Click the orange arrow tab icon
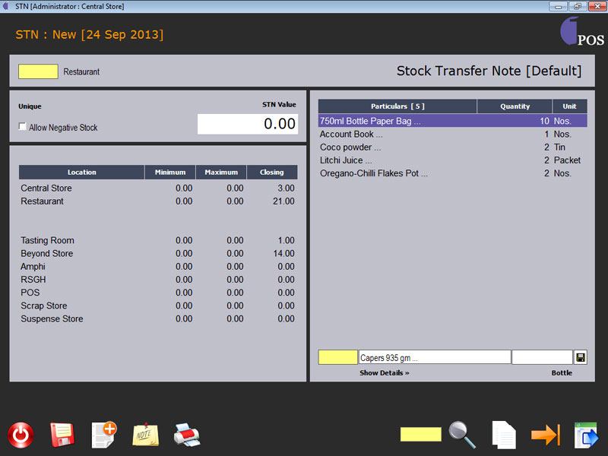The width and height of the screenshot is (608, 456). [x=545, y=435]
